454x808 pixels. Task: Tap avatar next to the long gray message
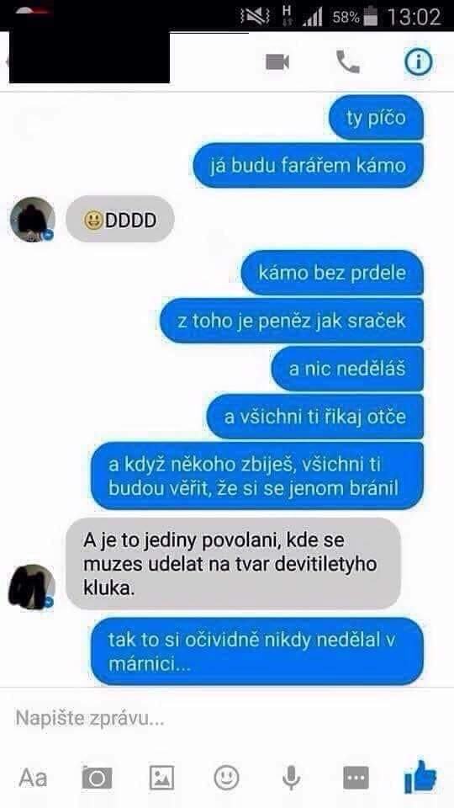click(x=32, y=587)
